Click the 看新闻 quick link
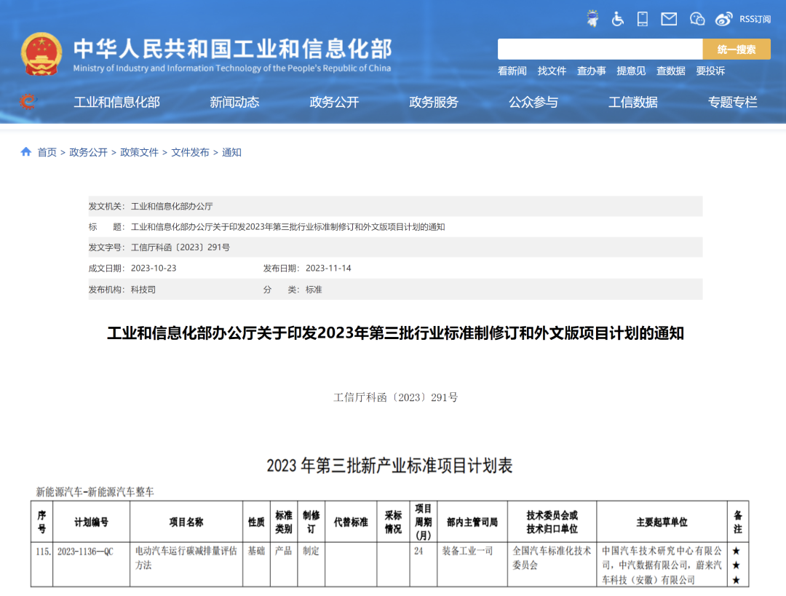This screenshot has width=786, height=596. pos(511,71)
